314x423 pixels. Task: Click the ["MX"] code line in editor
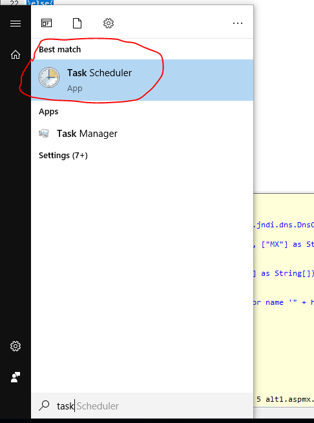coord(284,244)
